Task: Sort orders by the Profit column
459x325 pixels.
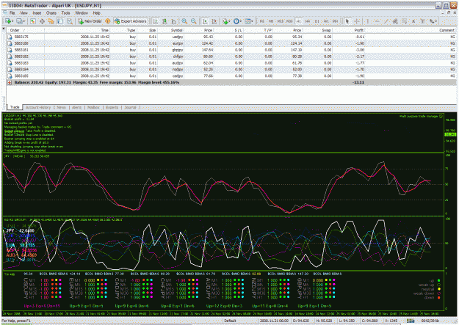Action: pyautogui.click(x=348, y=30)
